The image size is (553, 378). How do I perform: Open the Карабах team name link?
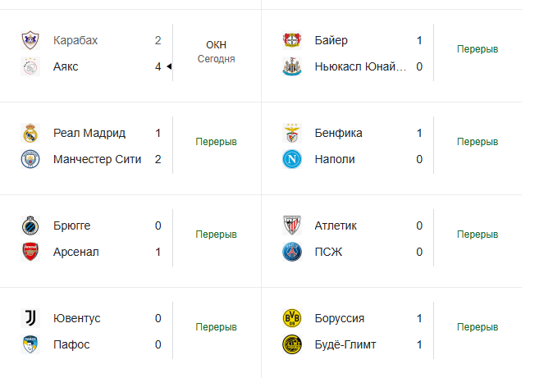[x=75, y=40]
